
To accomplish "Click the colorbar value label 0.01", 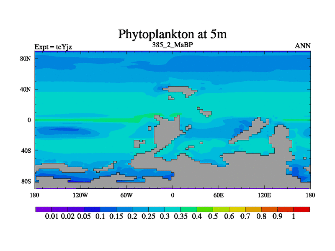I will (x=52, y=217).
